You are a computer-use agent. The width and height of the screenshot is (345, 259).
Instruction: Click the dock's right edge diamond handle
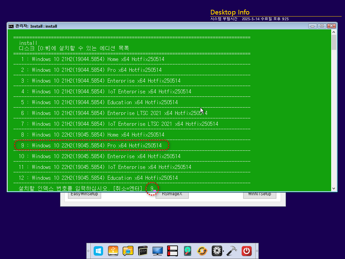(257, 251)
